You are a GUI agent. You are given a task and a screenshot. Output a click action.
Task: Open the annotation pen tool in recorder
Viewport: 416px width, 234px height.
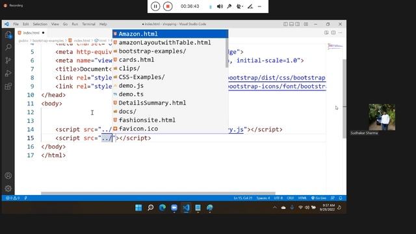pyautogui.click(x=250, y=6)
